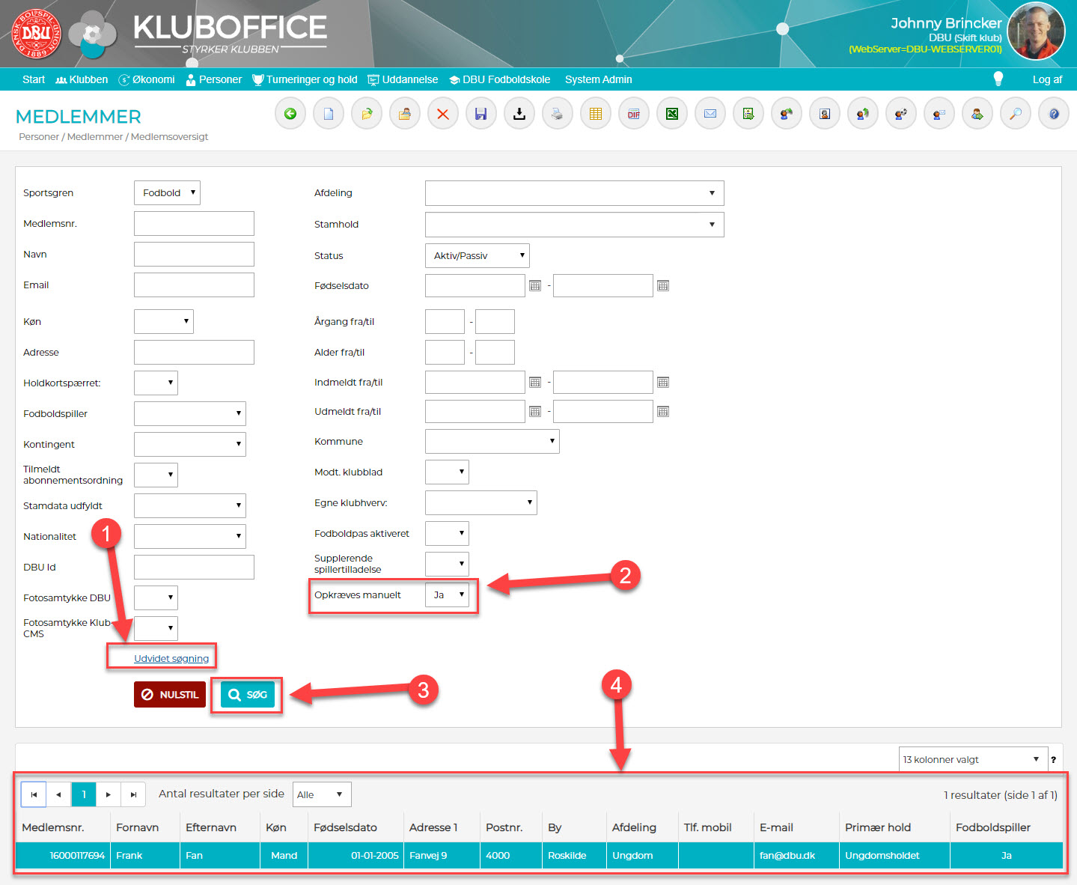Click the DIF toolbar icon
Screen dimensions: 1077x885
(x=634, y=114)
